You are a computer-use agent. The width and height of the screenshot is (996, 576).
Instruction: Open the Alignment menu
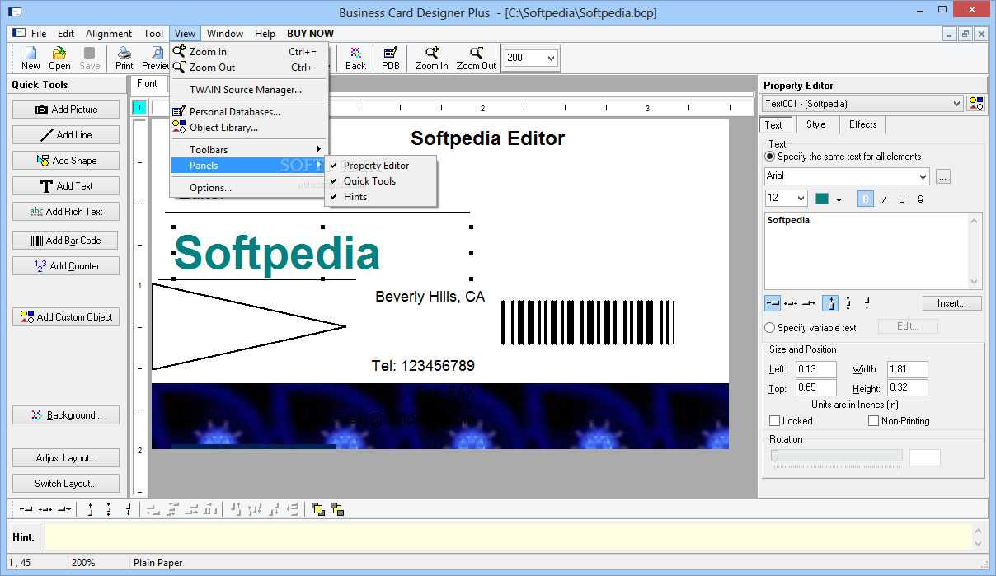click(109, 34)
